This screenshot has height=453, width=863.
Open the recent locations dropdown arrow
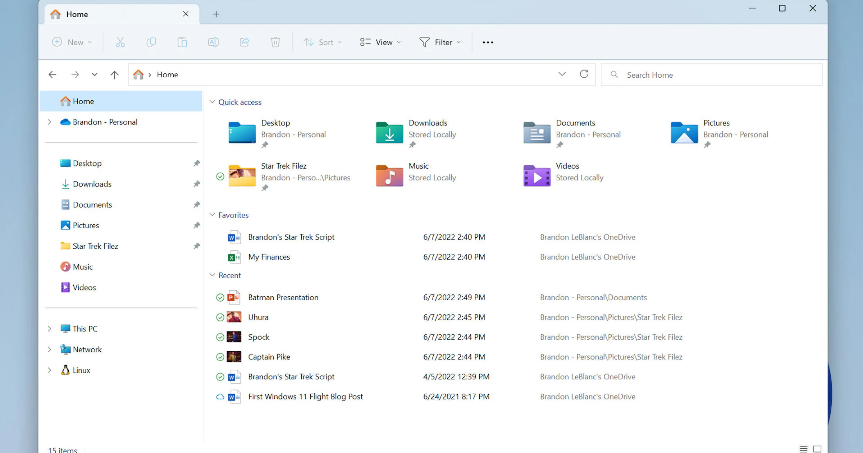pos(94,74)
